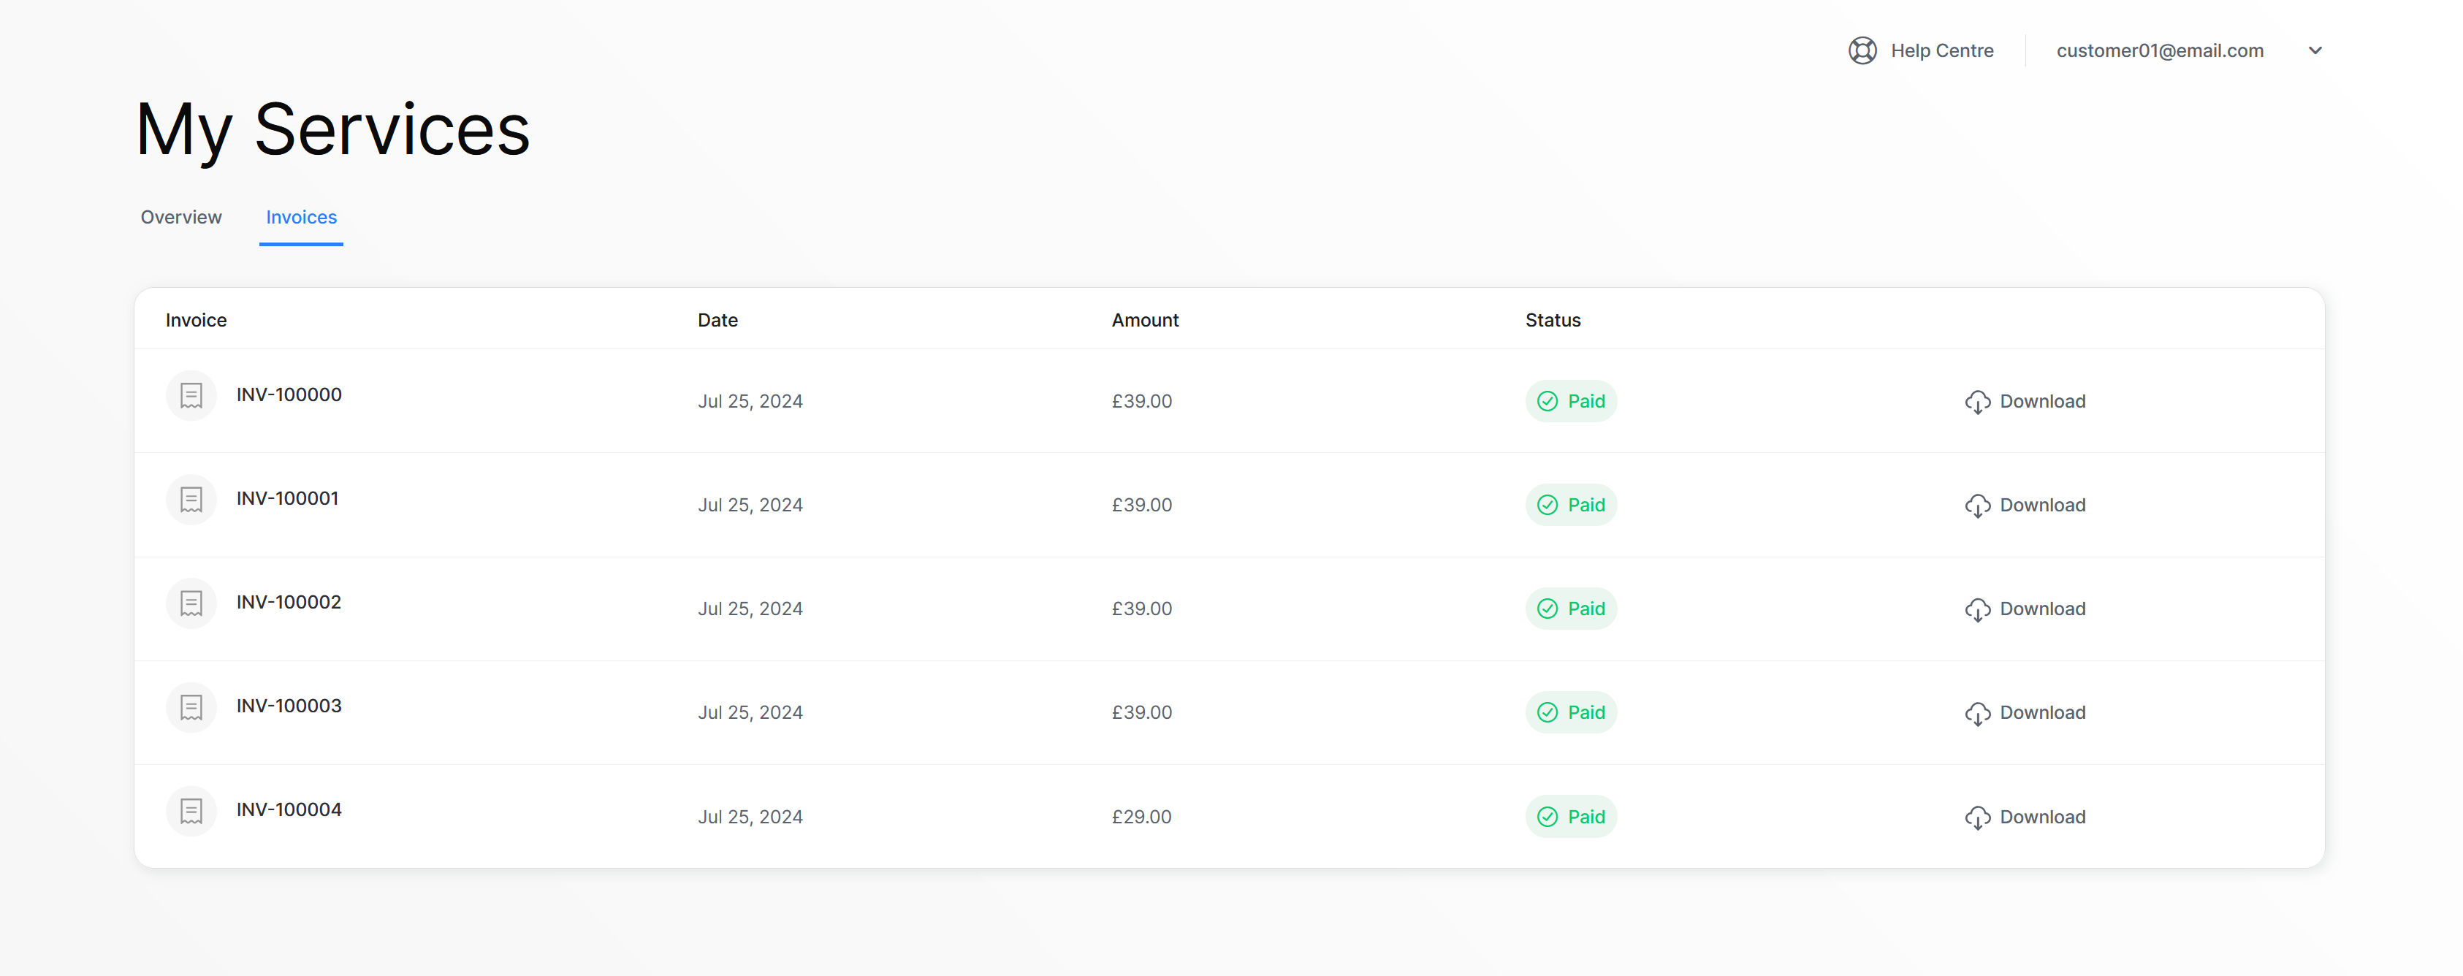Click the invoice number INV-100001
The width and height of the screenshot is (2463, 976).
click(288, 498)
